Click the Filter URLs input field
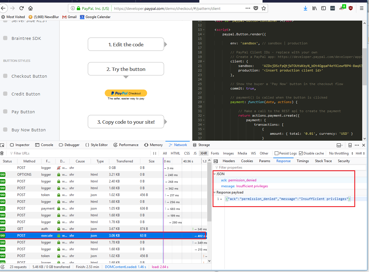 coord(79,153)
